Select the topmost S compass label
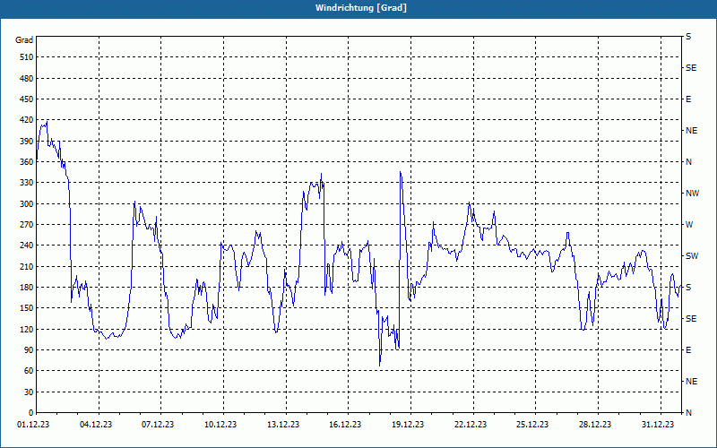Viewport: 717px width, 448px height. pyautogui.click(x=688, y=37)
